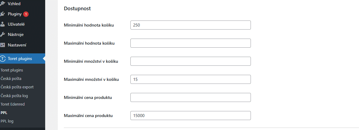The height and width of the screenshot is (130, 359).
Task: Open Česká pošta export page
Action: tap(17, 87)
